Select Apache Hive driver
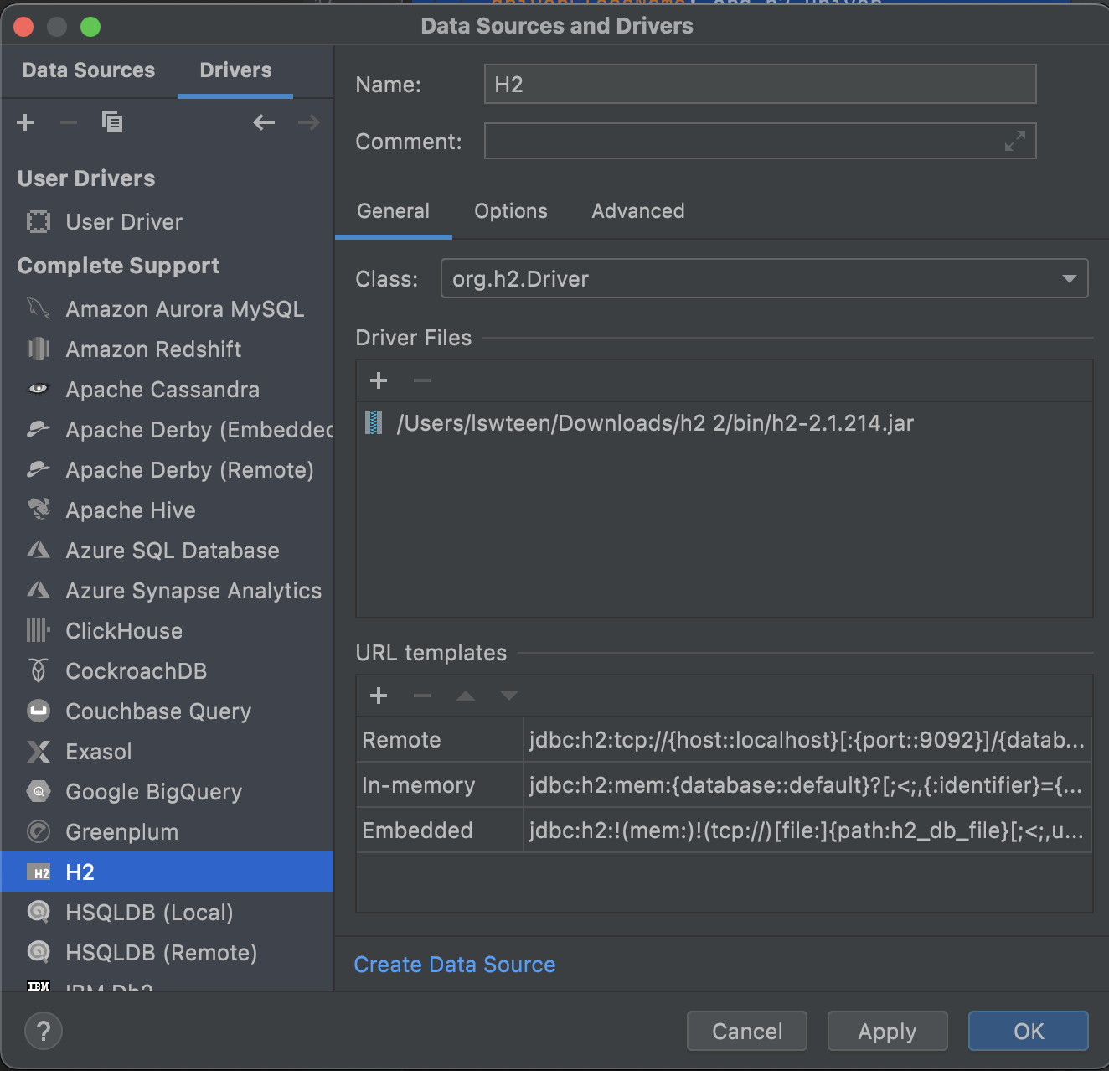Image resolution: width=1109 pixels, height=1071 pixels. point(168,510)
